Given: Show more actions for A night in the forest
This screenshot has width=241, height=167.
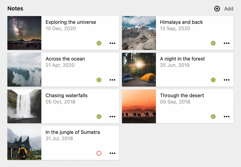Looking at the screenshot, I should coord(227,80).
